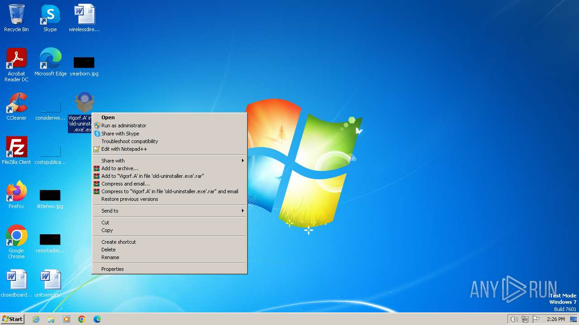Screen dimensions: 579x325
Task: Select the unitsemploy... Word document
Action: coord(50,283)
